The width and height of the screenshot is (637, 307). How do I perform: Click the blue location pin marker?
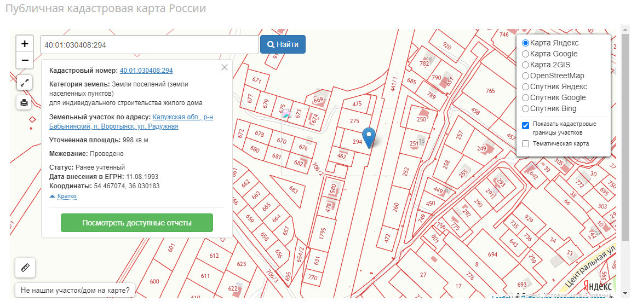[369, 138]
